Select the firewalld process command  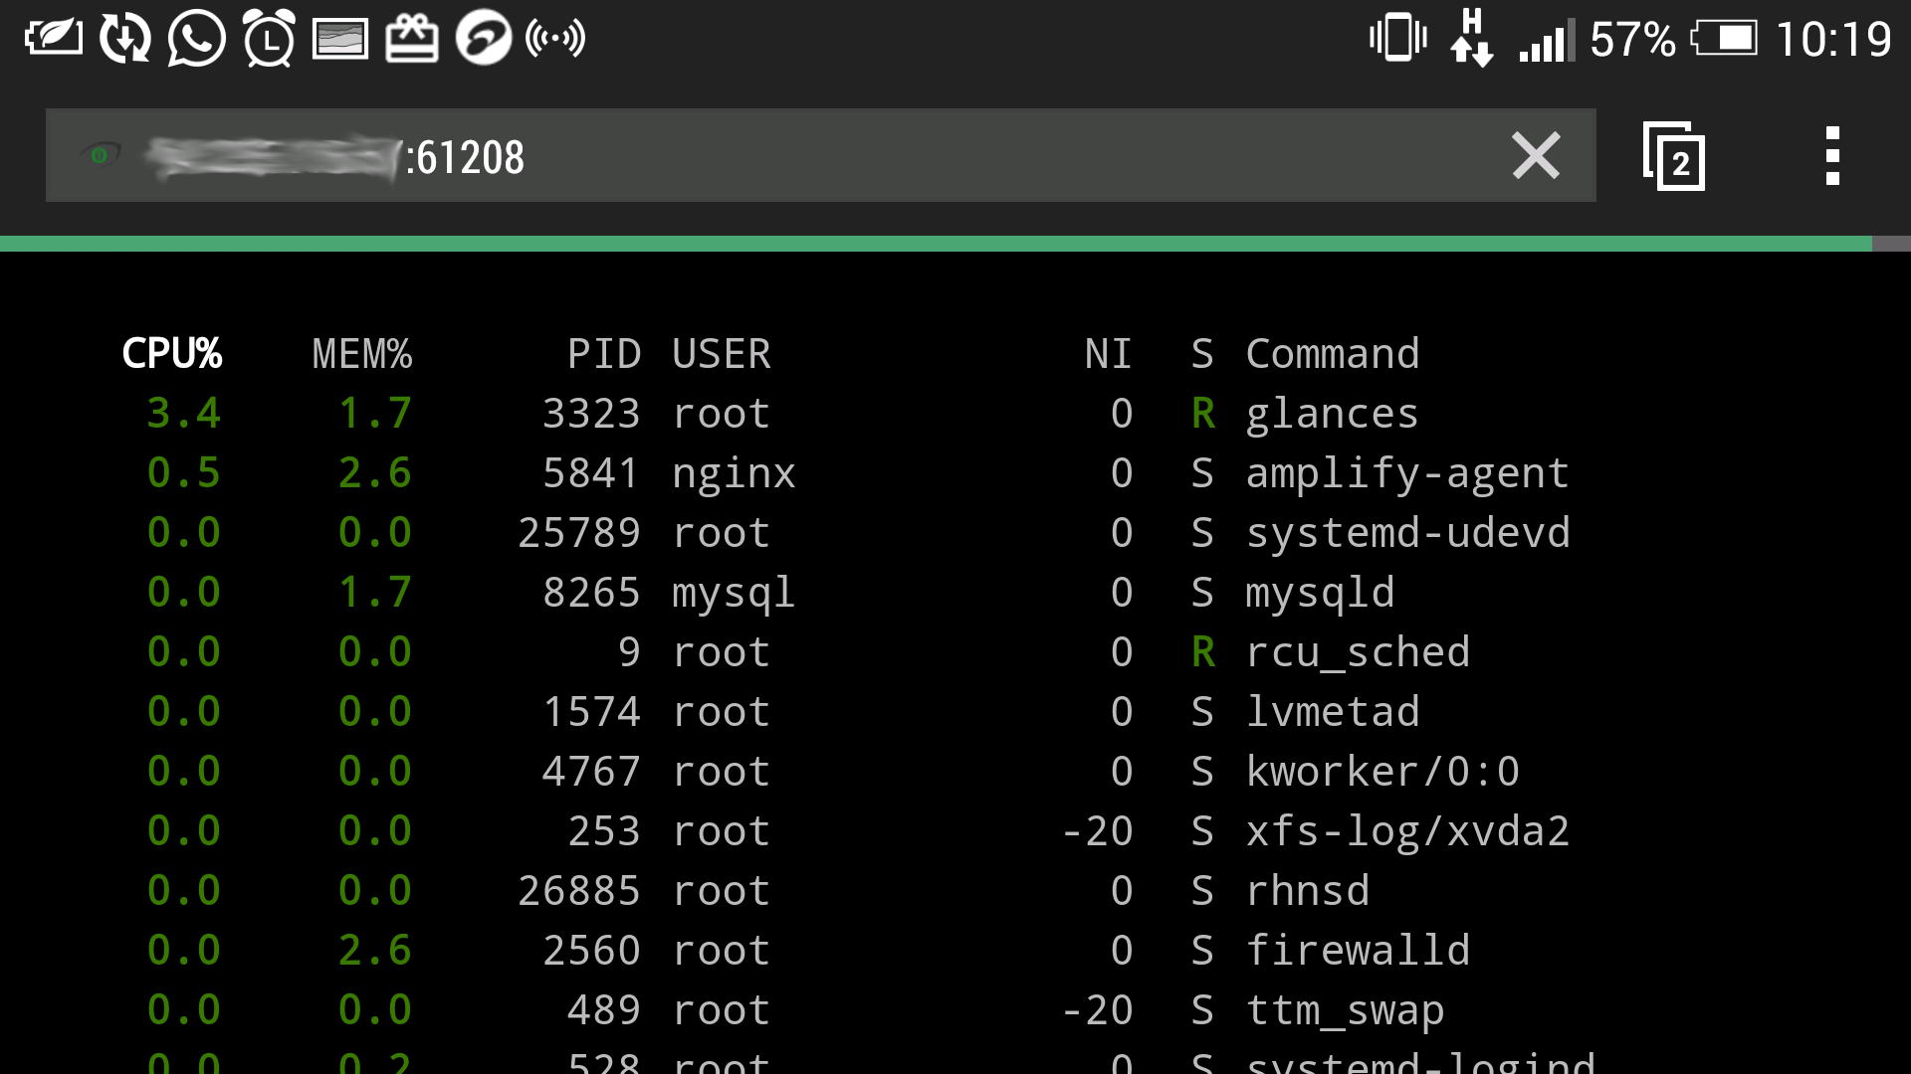pos(1359,951)
